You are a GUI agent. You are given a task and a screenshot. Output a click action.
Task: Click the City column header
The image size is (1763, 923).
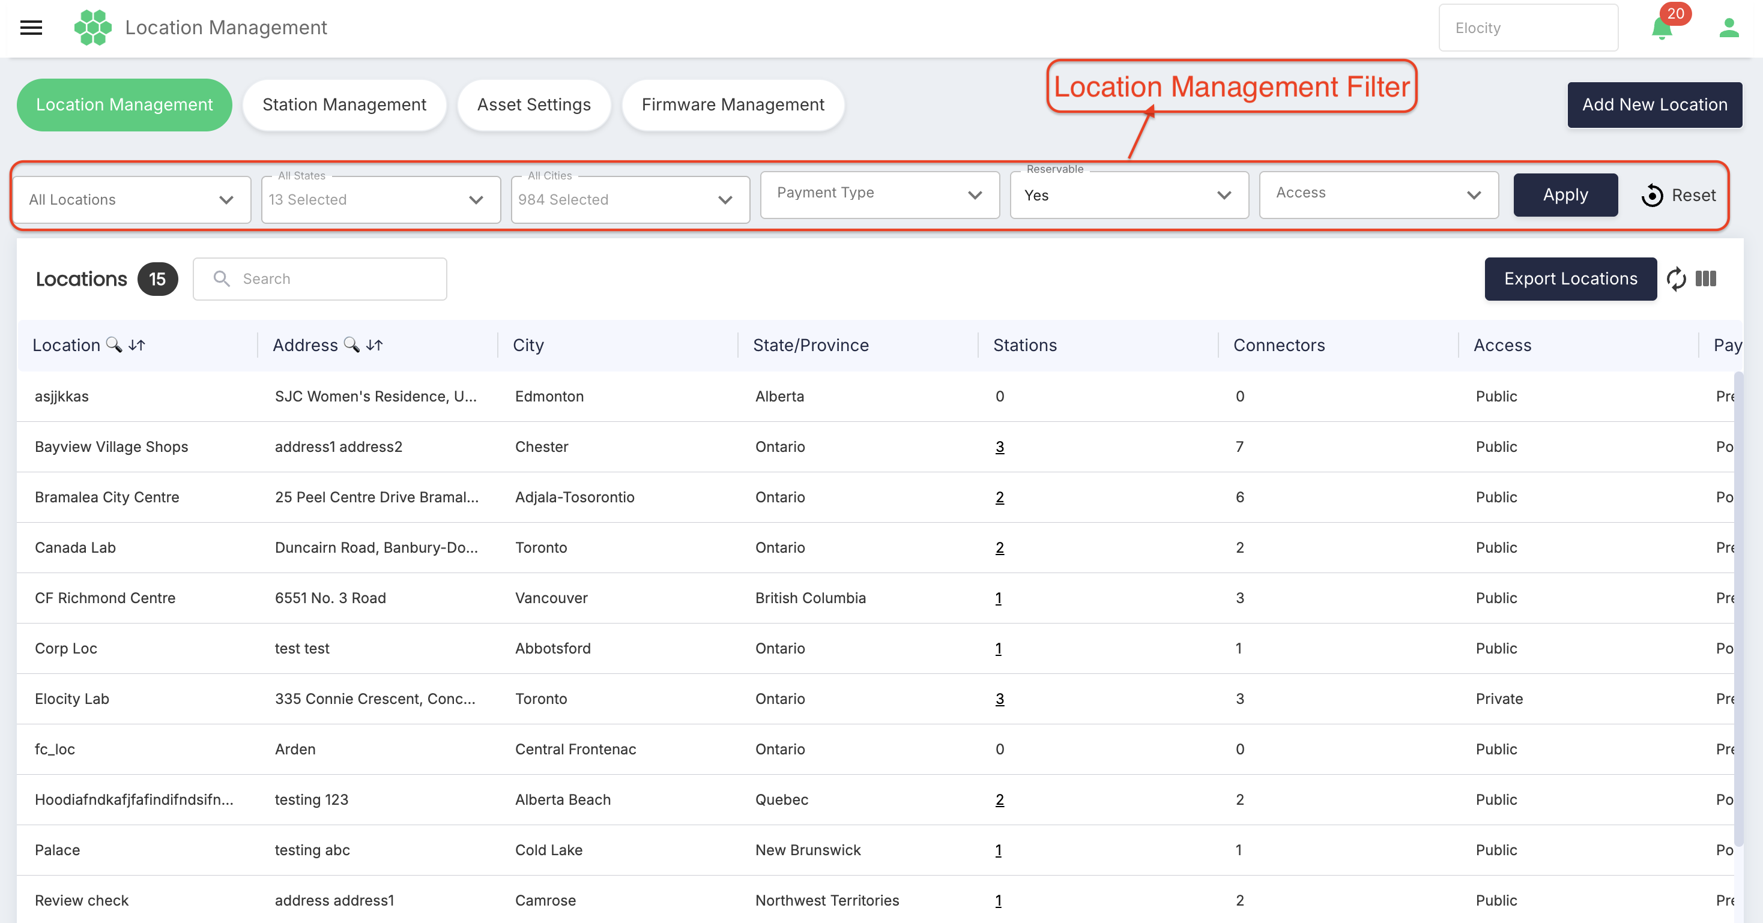point(528,346)
